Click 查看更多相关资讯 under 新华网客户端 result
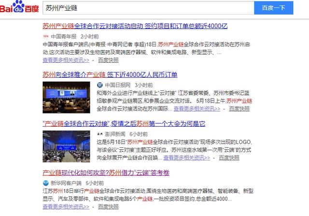 [66, 206]
